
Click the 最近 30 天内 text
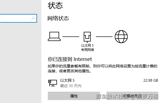[x=71, y=86]
